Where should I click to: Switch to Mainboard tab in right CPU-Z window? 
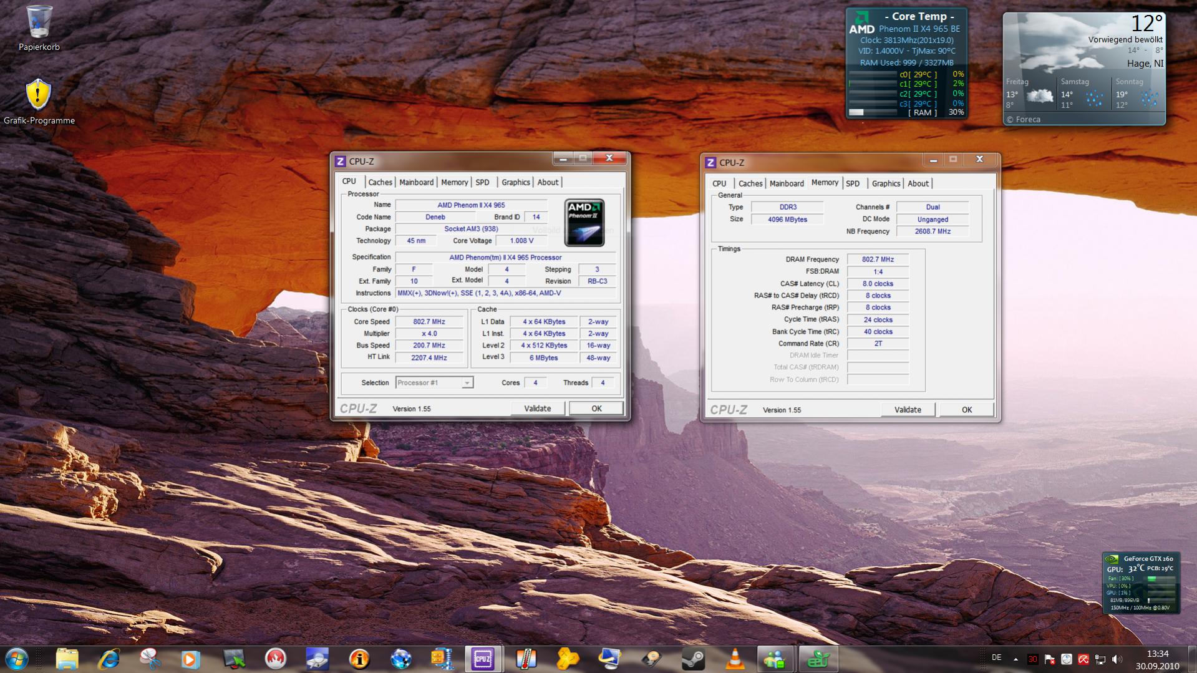tap(787, 184)
